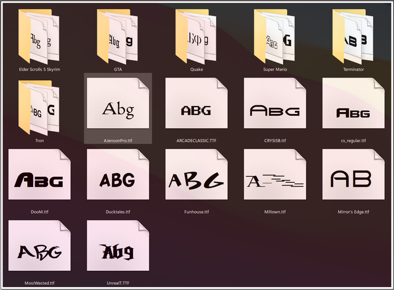Select the DooM.ttf font file icon
Image resolution: width=394 pixels, height=290 pixels.
tap(39, 174)
